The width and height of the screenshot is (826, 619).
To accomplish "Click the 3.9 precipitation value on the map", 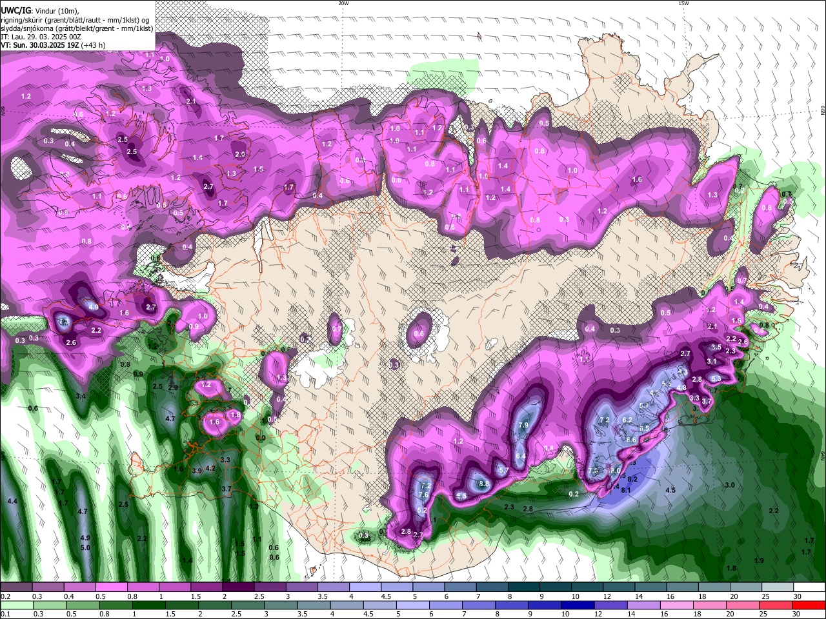I will pyautogui.click(x=197, y=471).
